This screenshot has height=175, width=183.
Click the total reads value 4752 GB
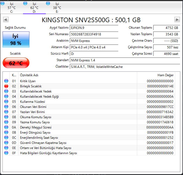click(x=167, y=28)
